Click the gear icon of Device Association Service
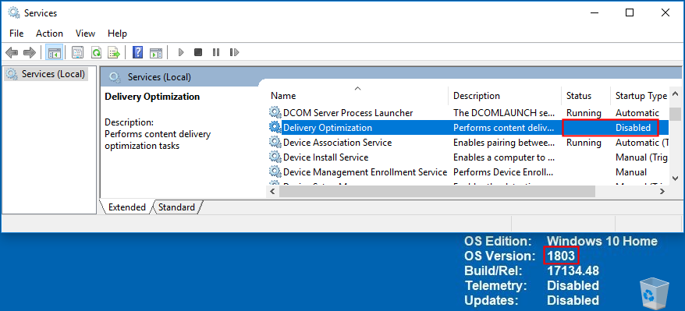685x311 pixels. pos(275,142)
